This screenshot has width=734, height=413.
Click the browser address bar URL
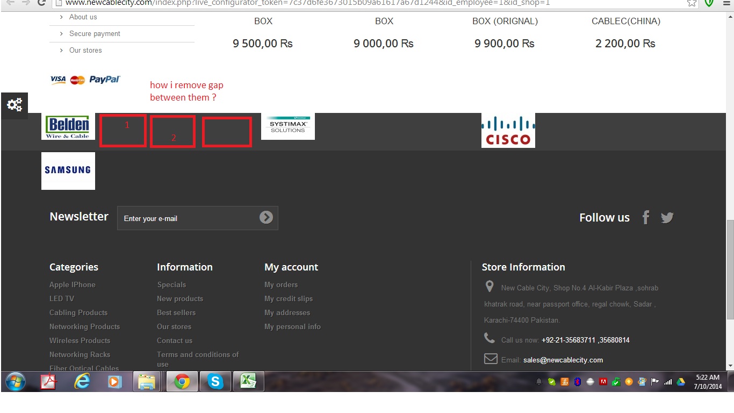307,3
